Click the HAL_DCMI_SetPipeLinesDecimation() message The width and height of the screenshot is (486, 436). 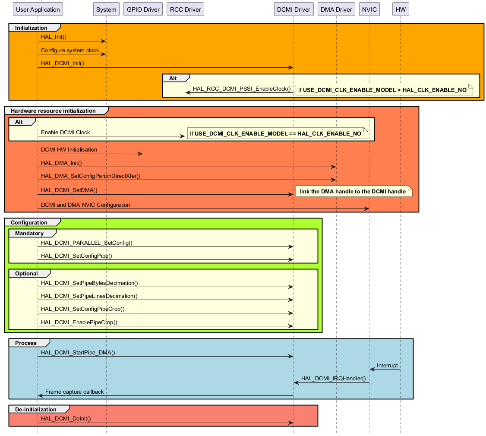[x=89, y=296]
